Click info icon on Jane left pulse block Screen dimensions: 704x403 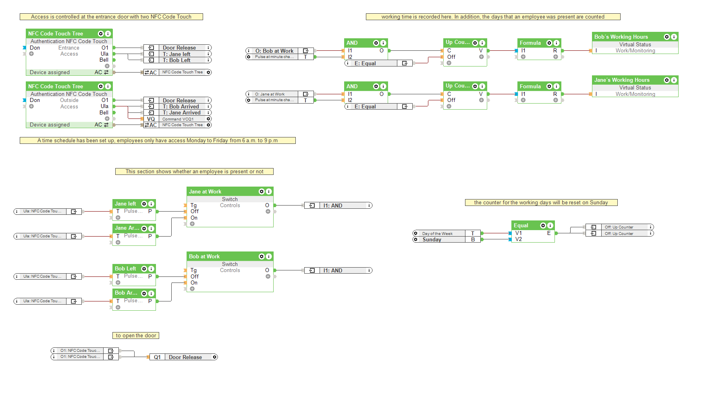(x=151, y=204)
